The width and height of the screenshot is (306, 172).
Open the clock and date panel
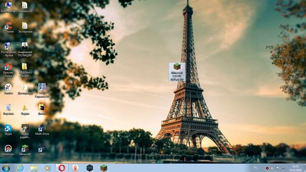295,168
